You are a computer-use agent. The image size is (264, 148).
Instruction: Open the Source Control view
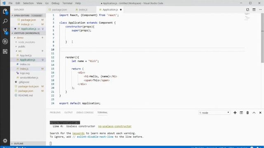pyautogui.click(x=5, y=31)
